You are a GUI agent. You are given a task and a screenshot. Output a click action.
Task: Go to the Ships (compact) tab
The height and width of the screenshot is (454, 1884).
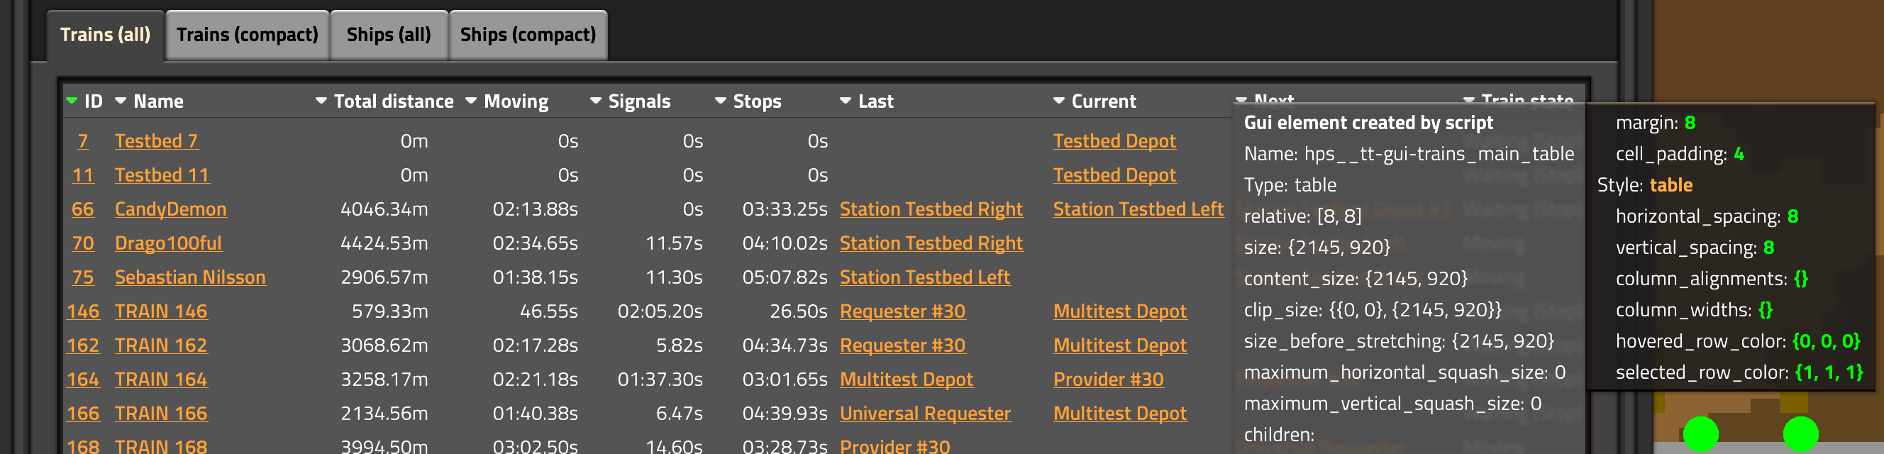(x=527, y=35)
